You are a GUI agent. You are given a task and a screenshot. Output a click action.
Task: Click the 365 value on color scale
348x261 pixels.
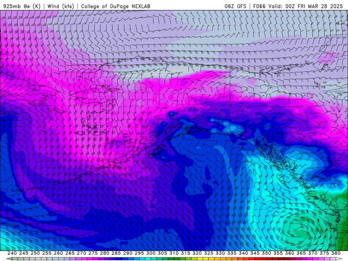[x=301, y=253]
